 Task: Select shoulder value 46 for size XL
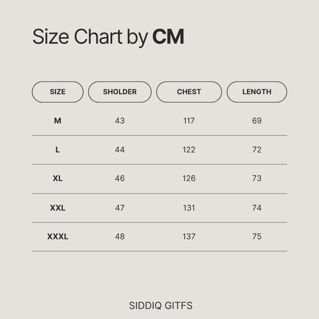(x=120, y=179)
